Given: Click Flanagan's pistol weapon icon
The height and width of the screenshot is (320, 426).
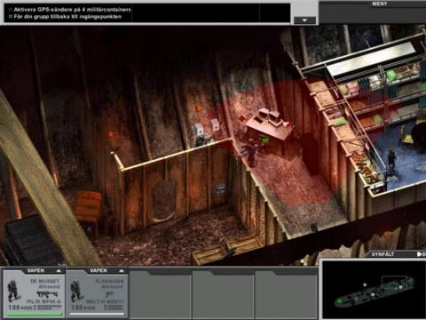Looking at the screenshot, I should coord(109,294).
